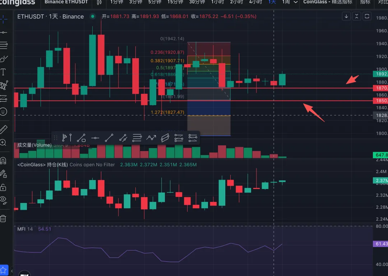Select the volume profile tool in floating toolbar
This screenshot has height=276, width=388.
66,137
